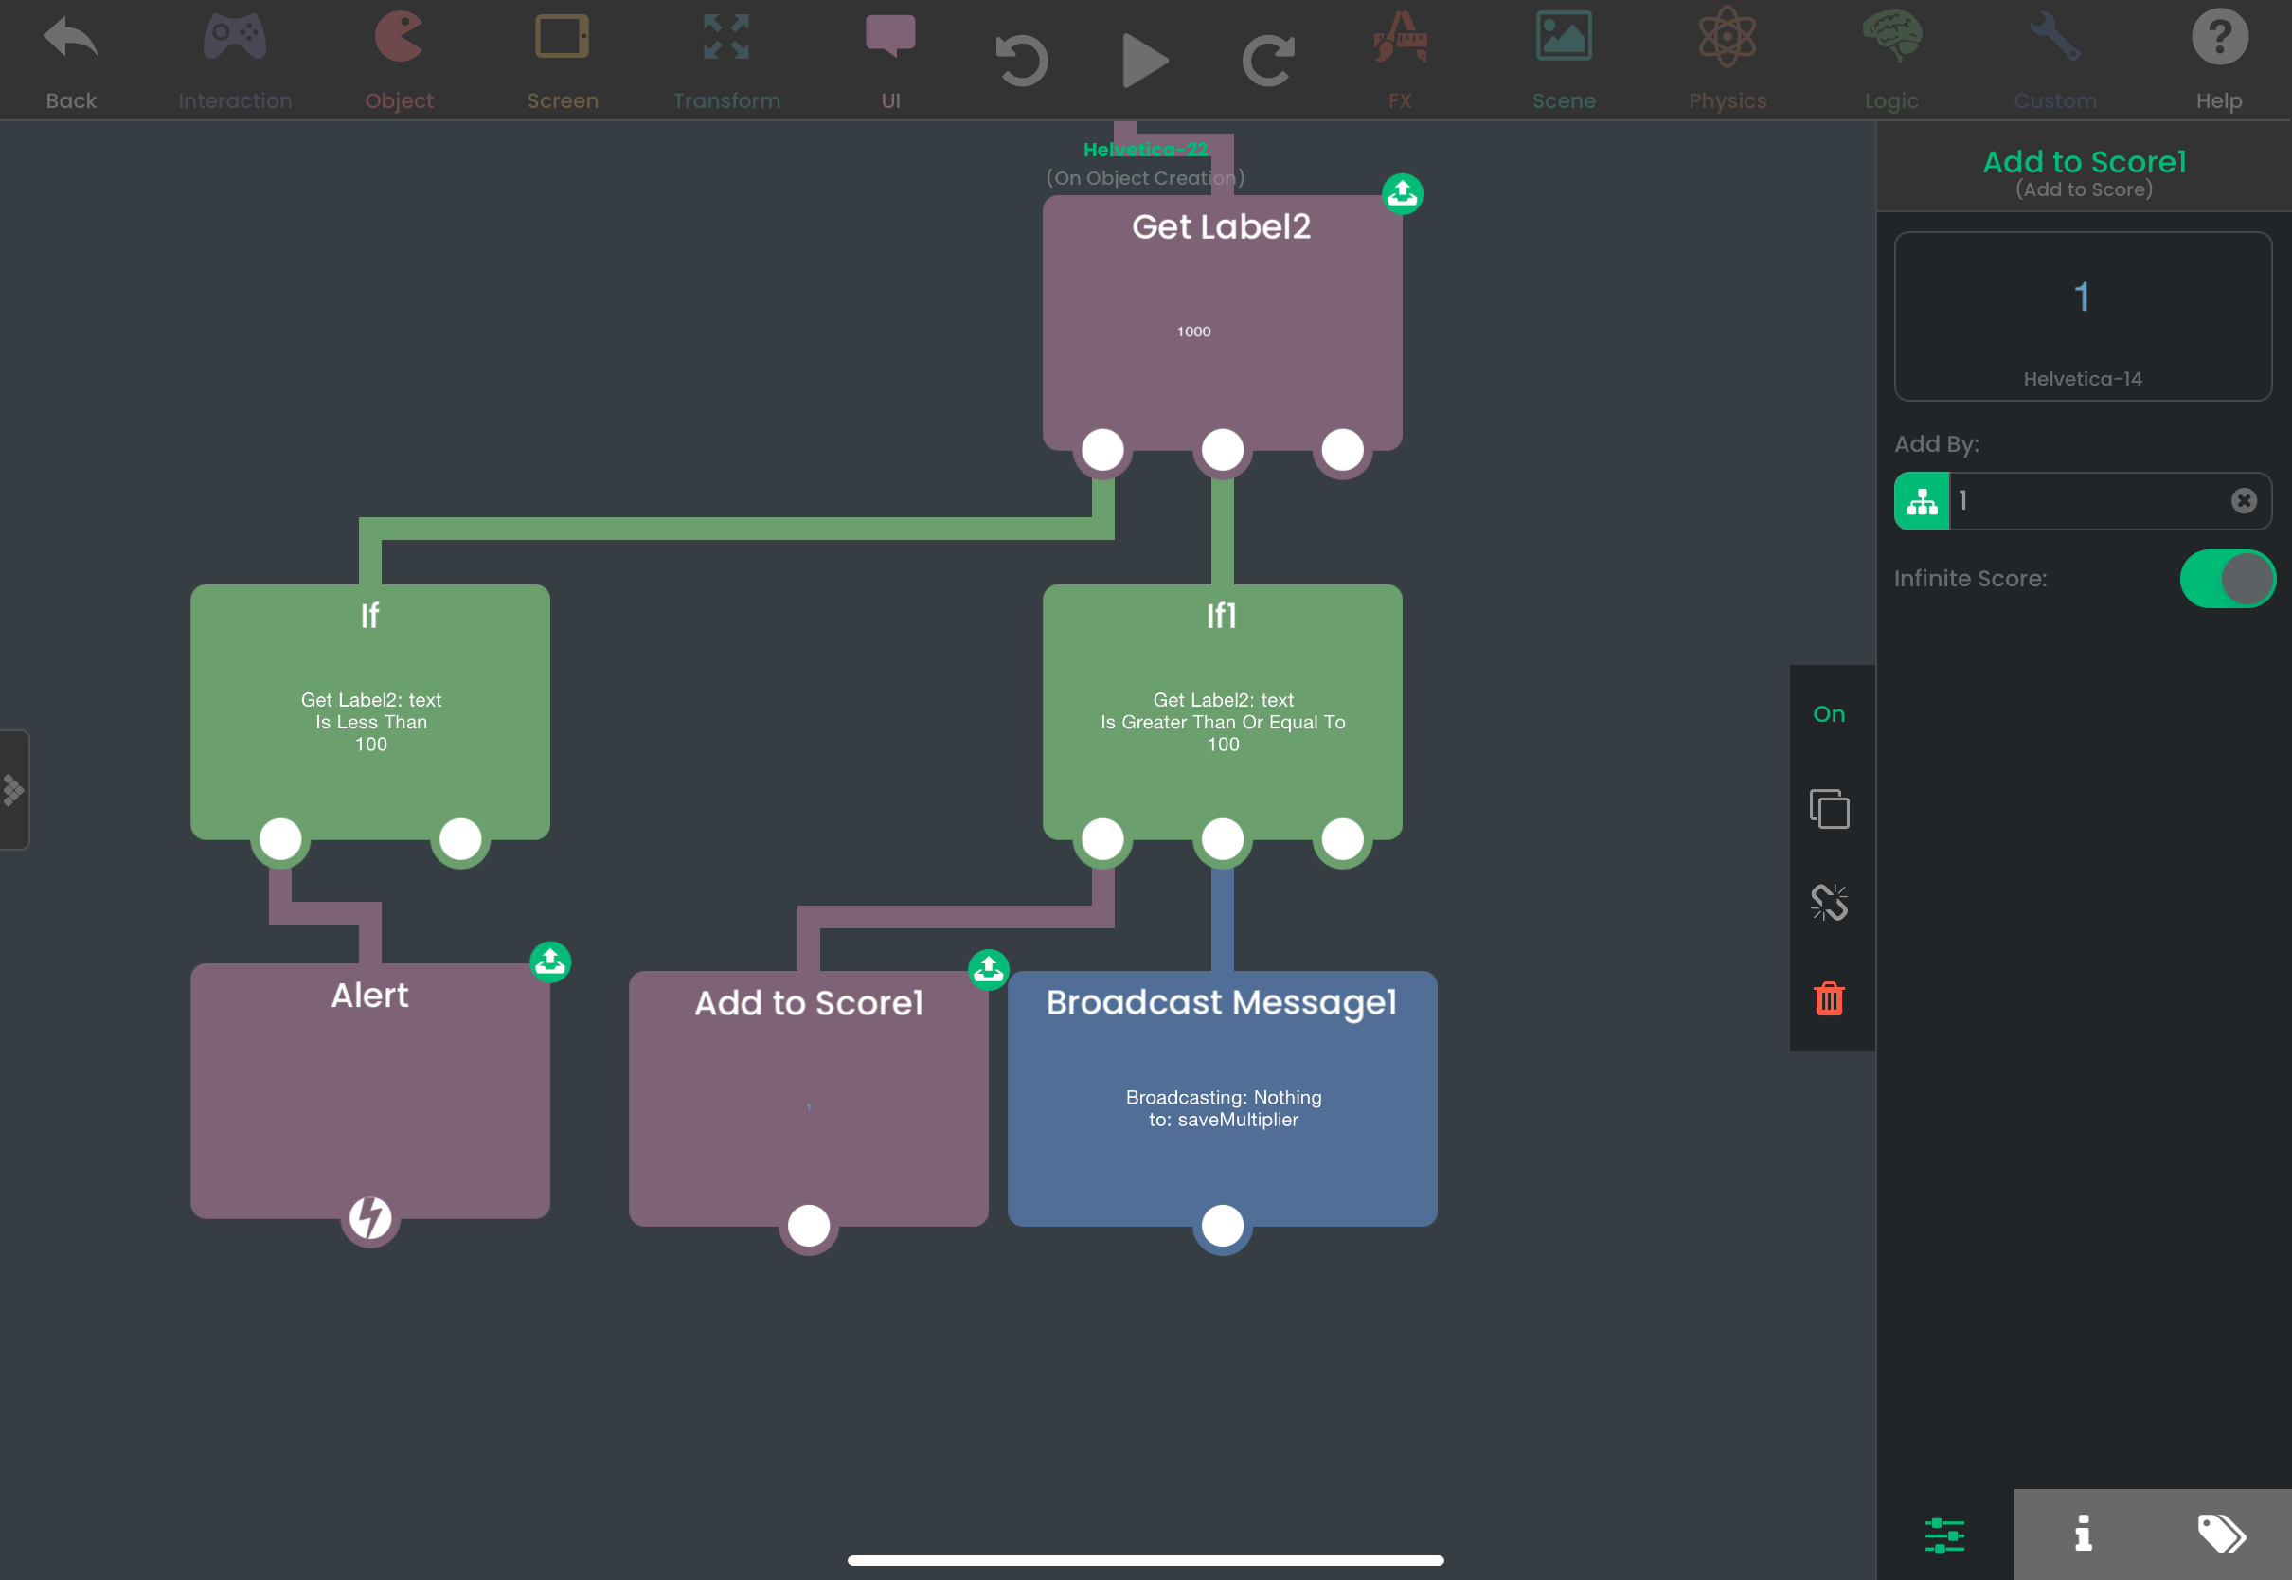The image size is (2292, 1580).
Task: Open the Help menu
Action: point(2219,62)
